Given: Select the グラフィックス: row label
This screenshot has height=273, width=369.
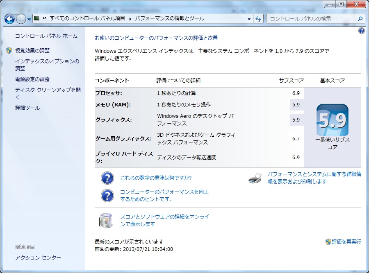Looking at the screenshot, I should [x=114, y=120].
